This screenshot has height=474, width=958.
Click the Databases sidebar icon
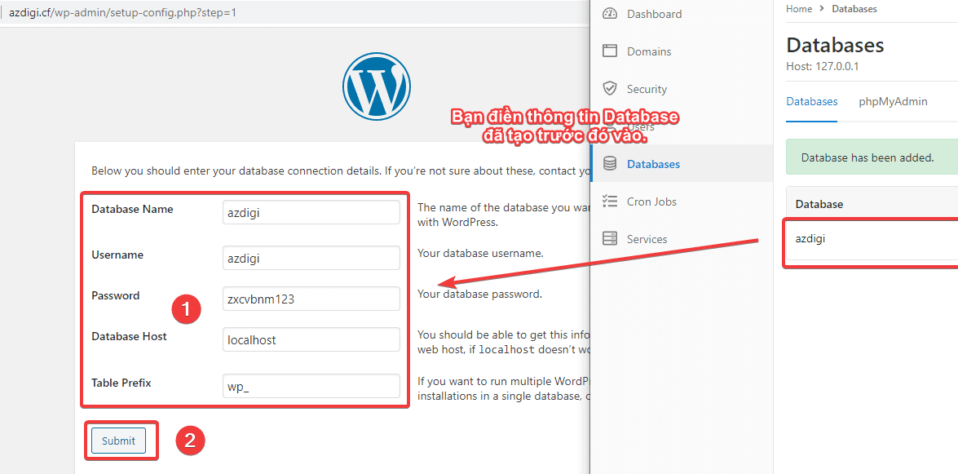pyautogui.click(x=610, y=162)
